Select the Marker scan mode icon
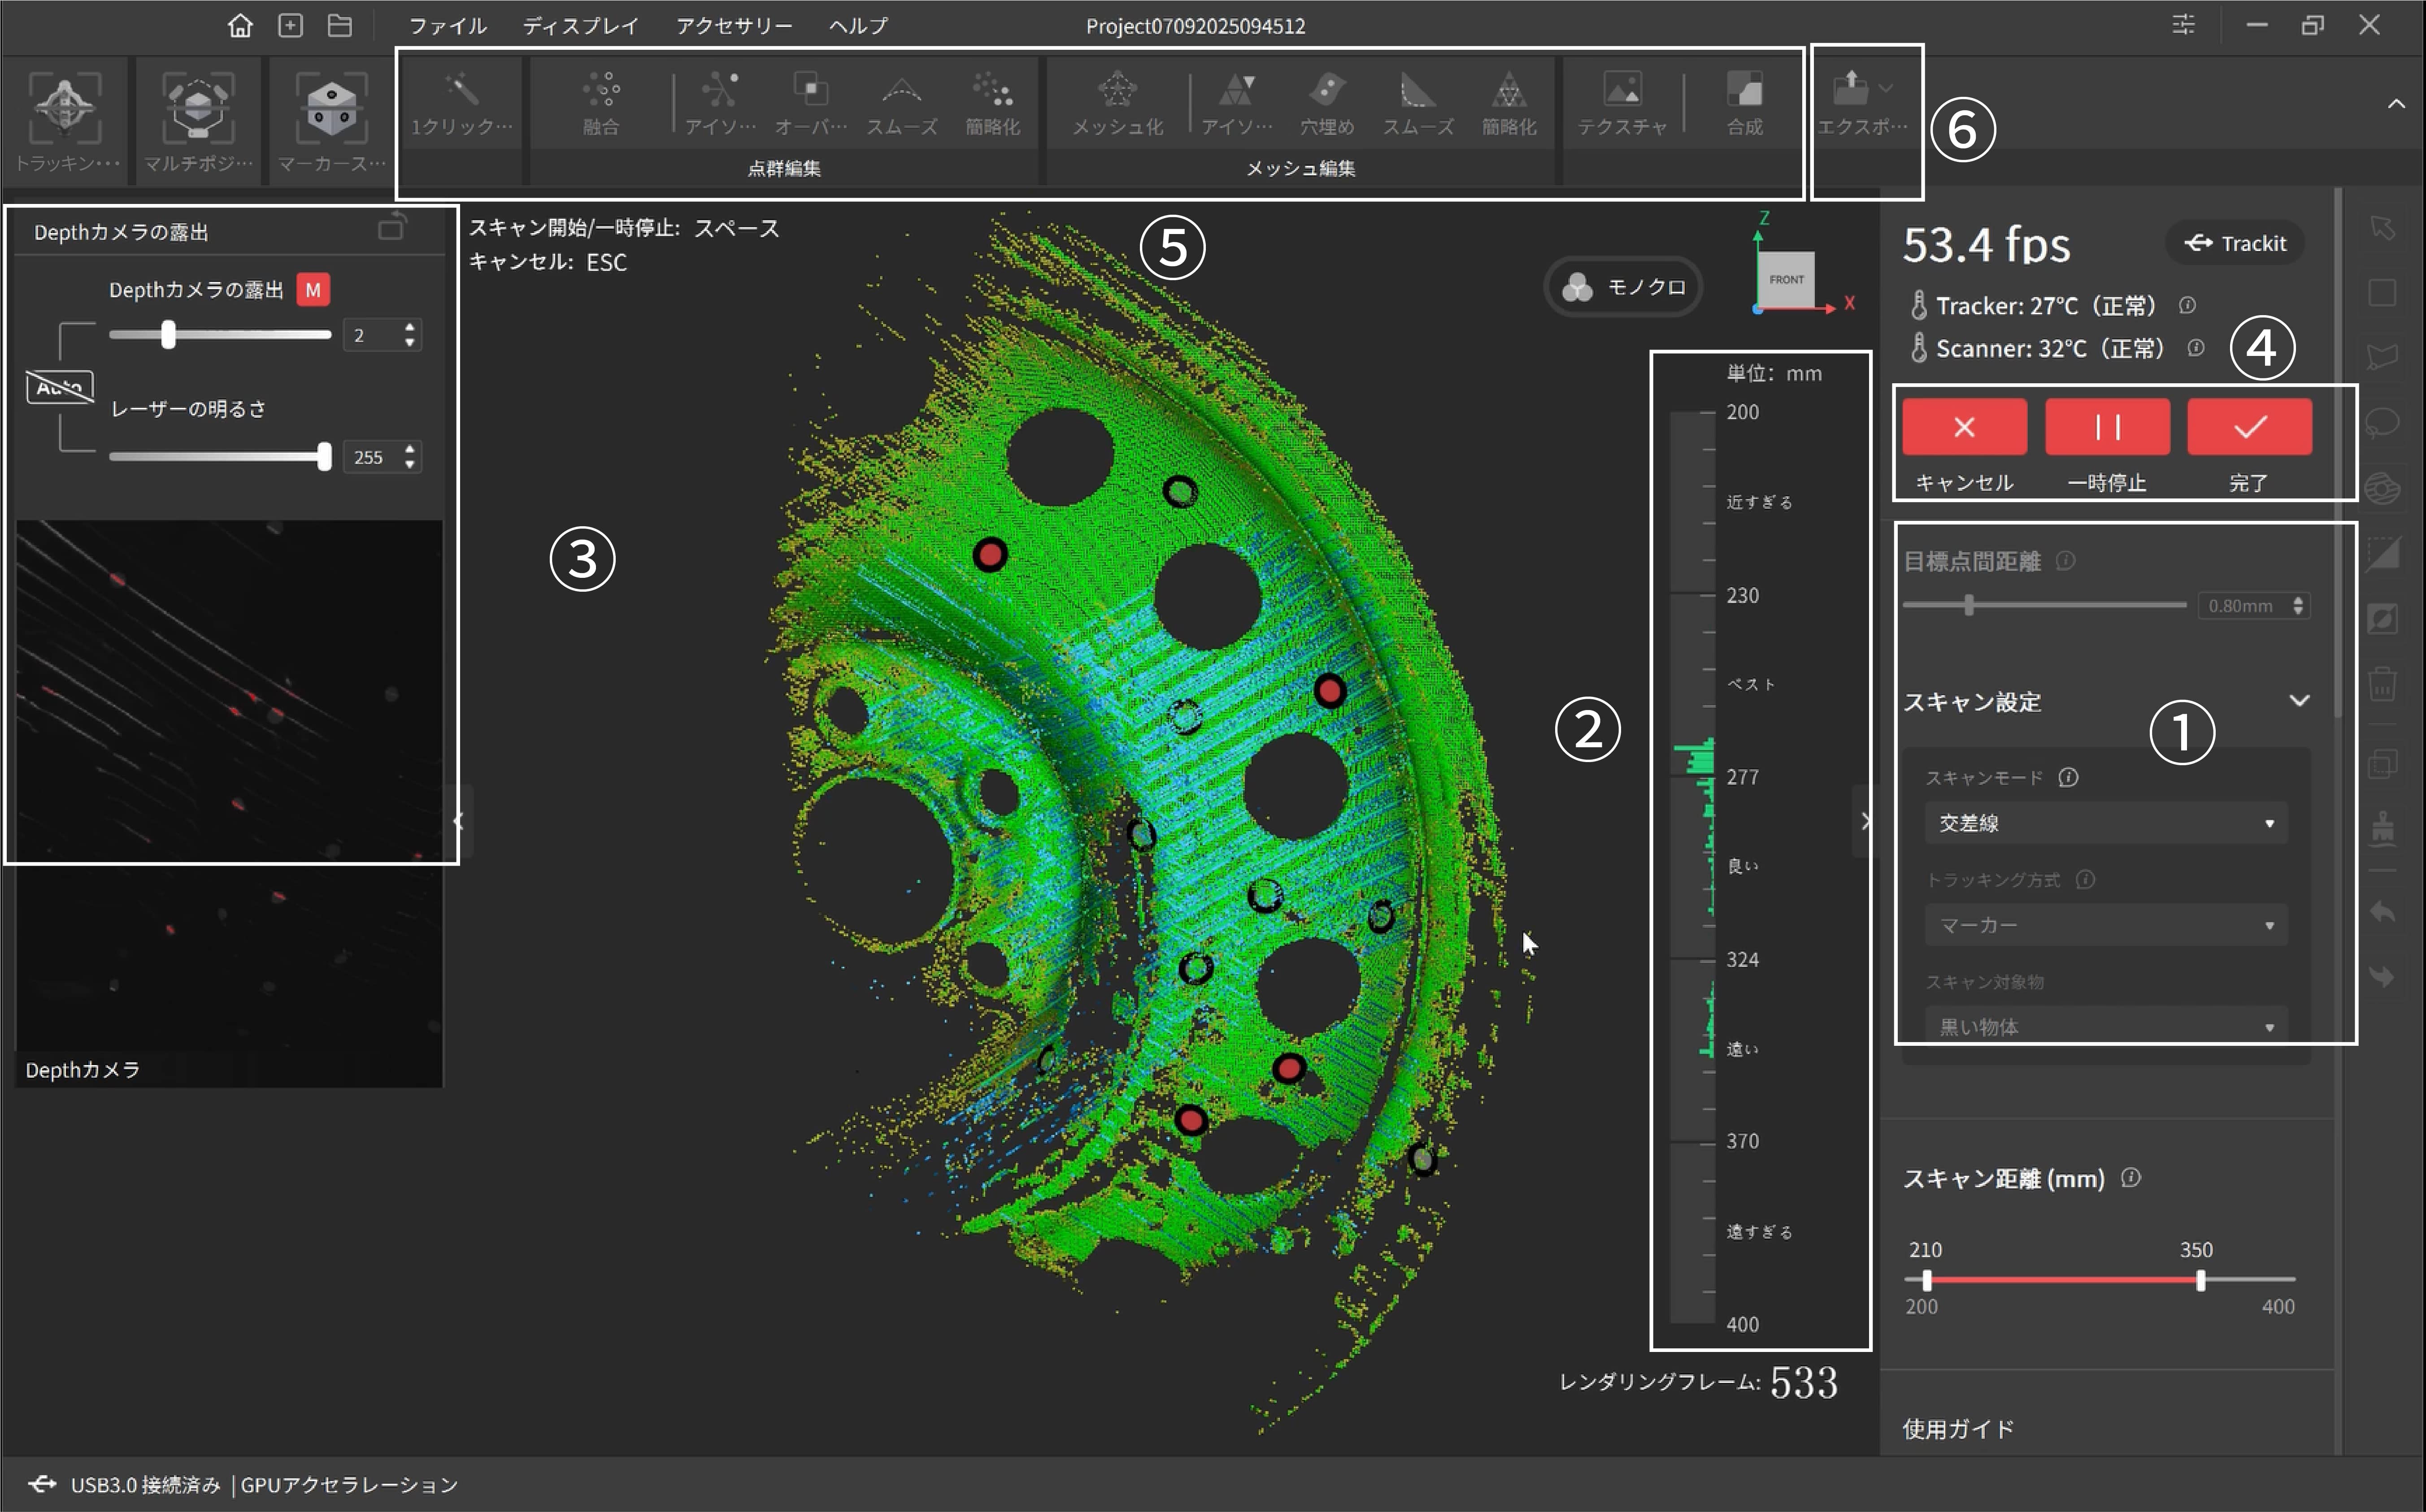The height and width of the screenshot is (1512, 2426). tap(331, 108)
